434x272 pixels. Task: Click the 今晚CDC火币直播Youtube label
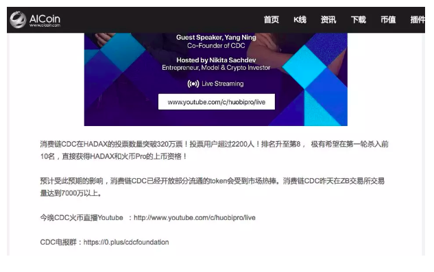pos(82,218)
